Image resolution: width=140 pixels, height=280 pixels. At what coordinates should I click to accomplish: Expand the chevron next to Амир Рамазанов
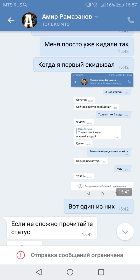[x=96, y=17]
